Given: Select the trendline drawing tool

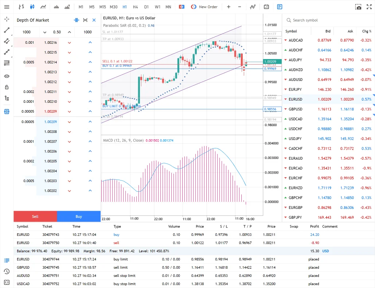Looking at the screenshot, I should point(7,30).
